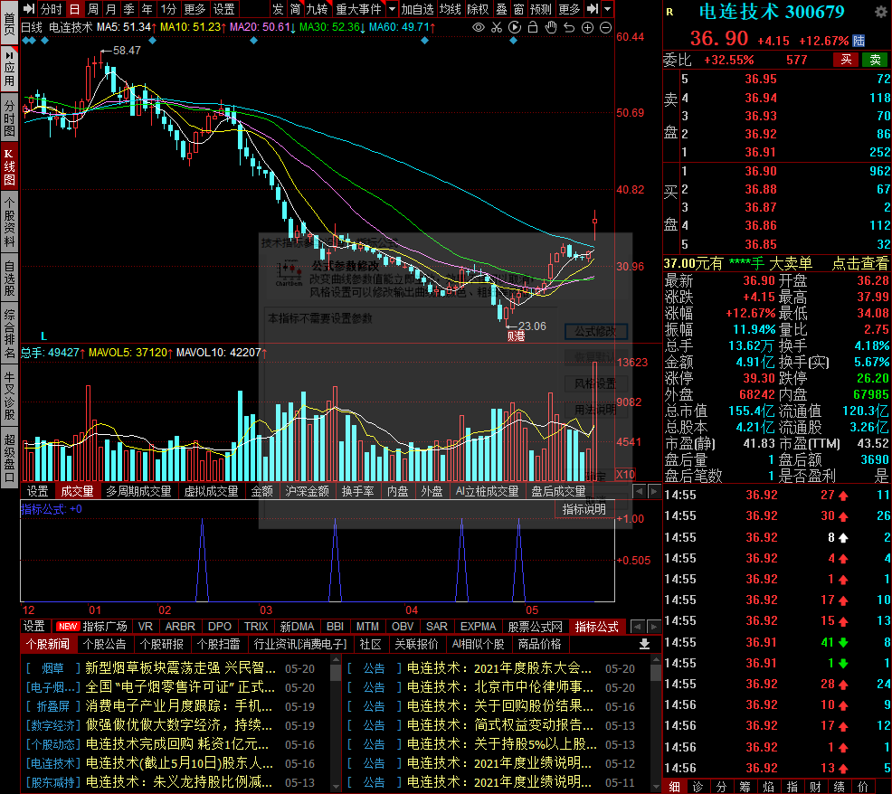This screenshot has width=892, height=794.
Task: Click the collapse arrow icon at toolbar start
Action: pyautogui.click(x=29, y=8)
